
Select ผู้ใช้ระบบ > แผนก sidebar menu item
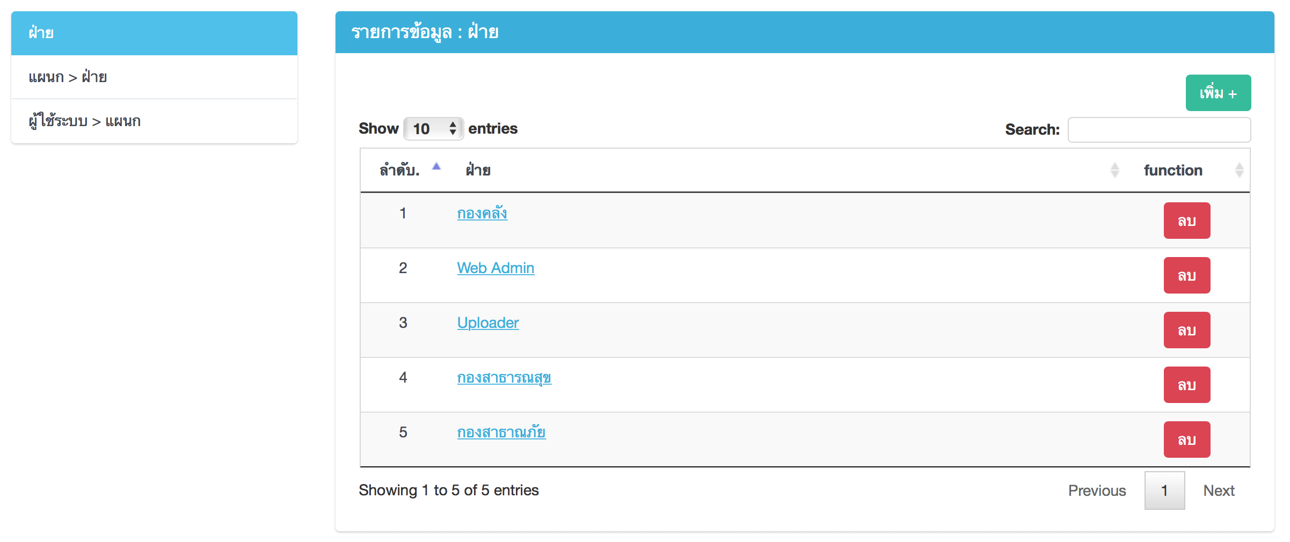click(85, 121)
